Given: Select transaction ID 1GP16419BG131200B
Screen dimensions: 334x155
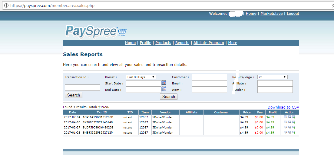Looking at the screenshot, I should tap(98, 117).
